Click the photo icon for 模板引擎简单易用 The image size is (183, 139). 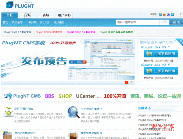(x=73, y=135)
